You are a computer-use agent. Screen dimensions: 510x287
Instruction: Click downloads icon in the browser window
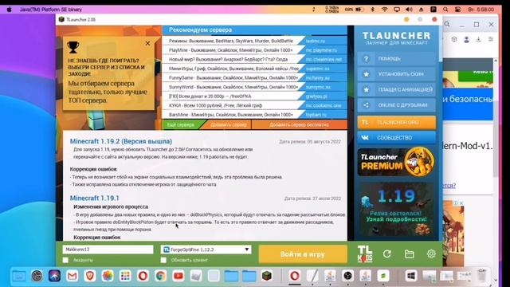pyautogui.click(x=478, y=39)
